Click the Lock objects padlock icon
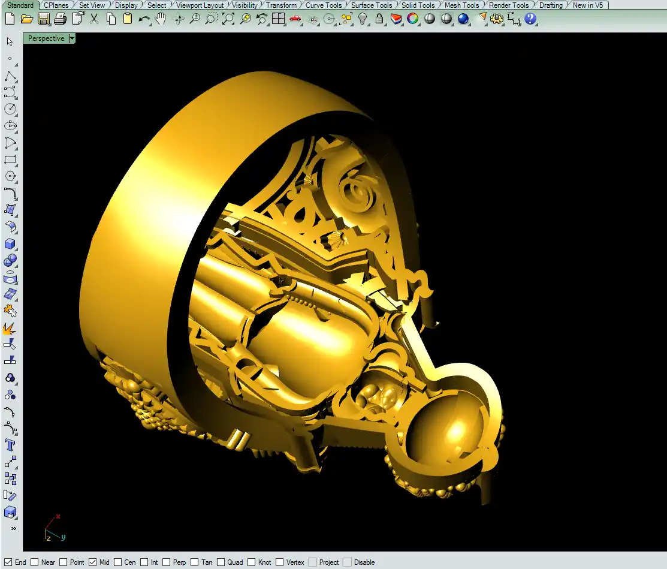 [x=379, y=19]
